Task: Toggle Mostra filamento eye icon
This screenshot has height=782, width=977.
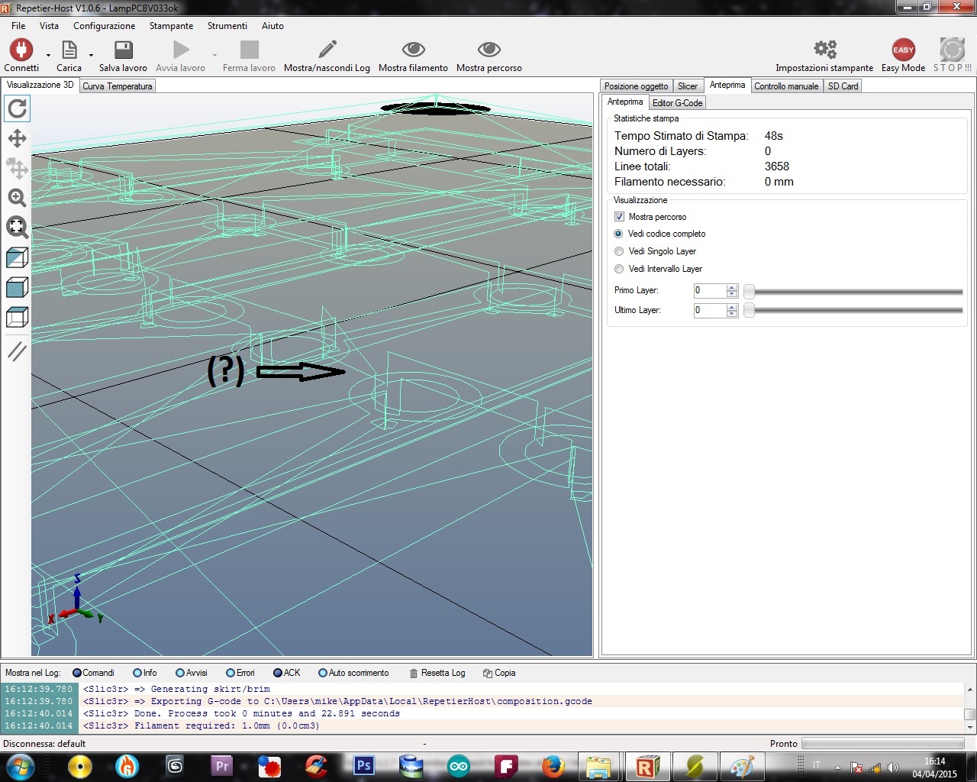Action: tap(413, 50)
